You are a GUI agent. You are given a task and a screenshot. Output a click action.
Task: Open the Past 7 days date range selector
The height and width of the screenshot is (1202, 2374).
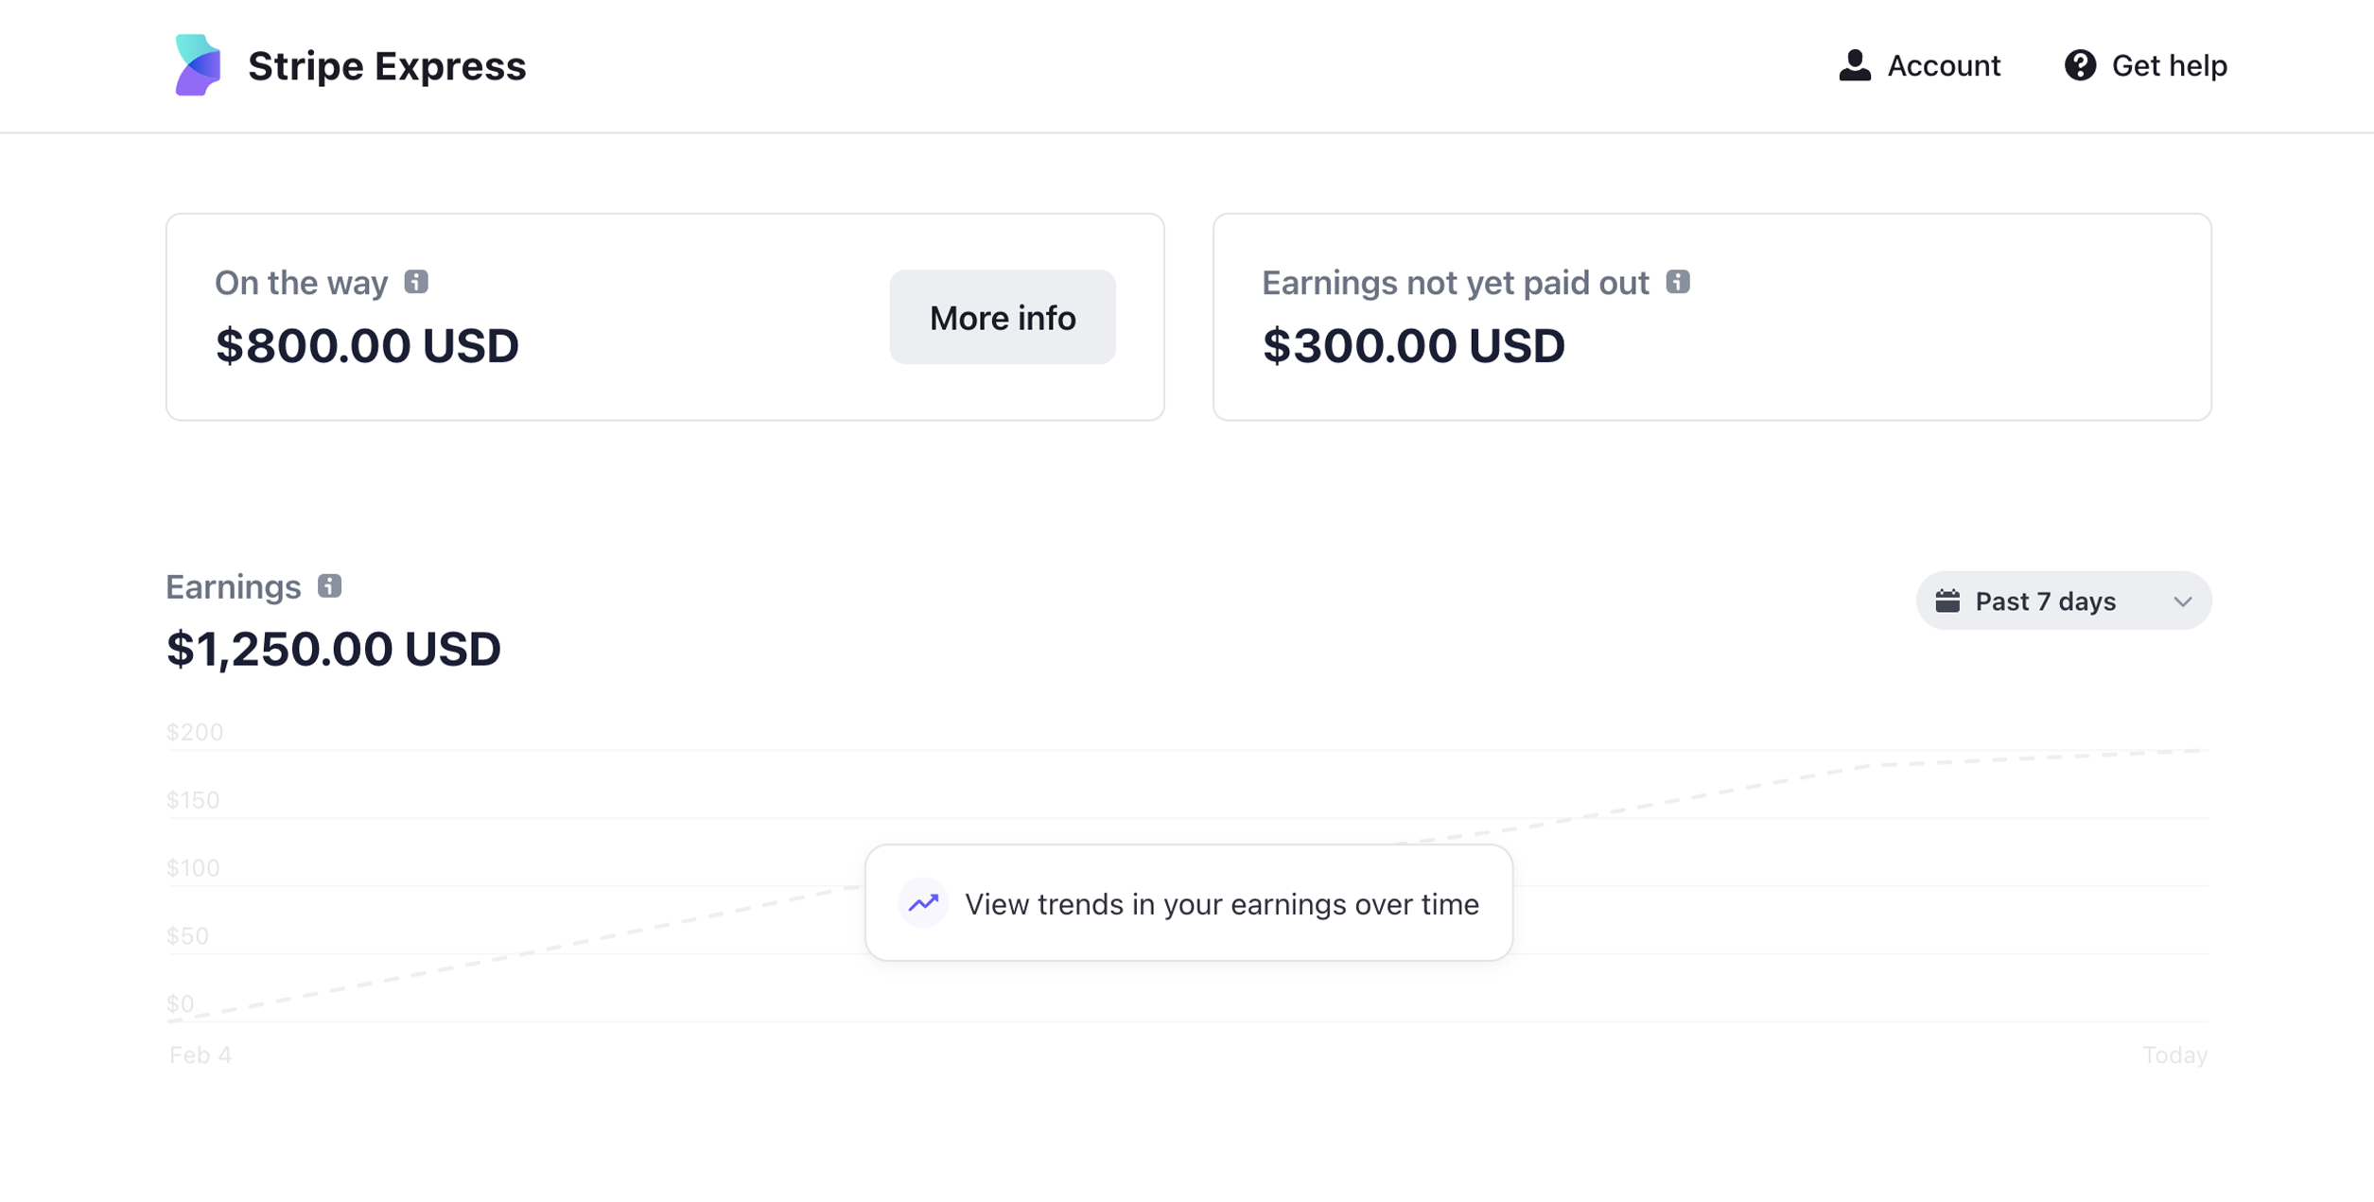point(2062,600)
